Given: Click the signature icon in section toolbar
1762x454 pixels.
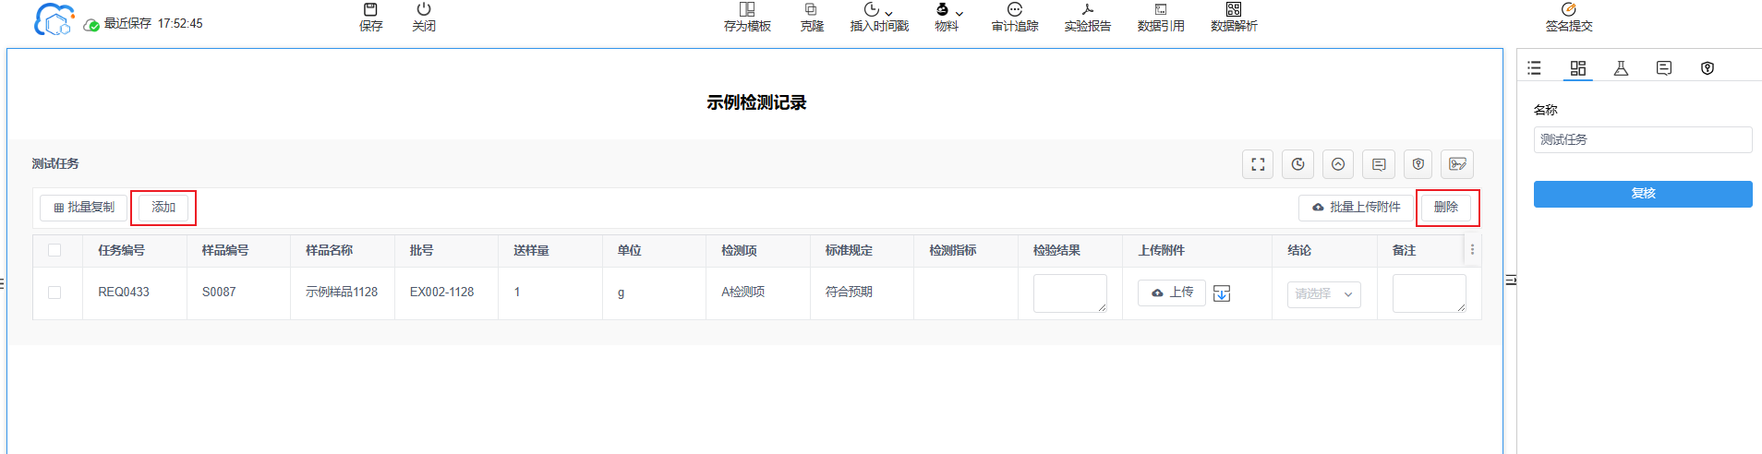Looking at the screenshot, I should [1457, 164].
